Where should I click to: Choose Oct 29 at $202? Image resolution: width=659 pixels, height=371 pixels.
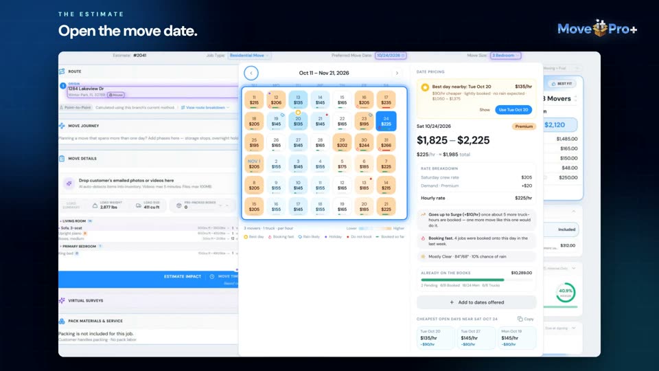(342, 143)
